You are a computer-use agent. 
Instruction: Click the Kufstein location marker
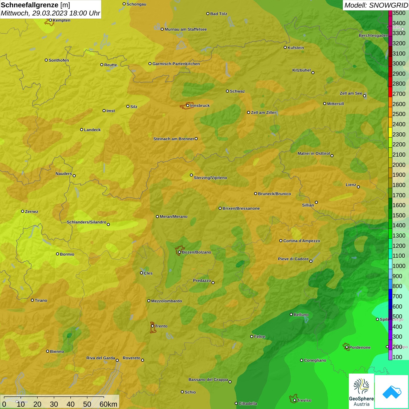pos(285,47)
